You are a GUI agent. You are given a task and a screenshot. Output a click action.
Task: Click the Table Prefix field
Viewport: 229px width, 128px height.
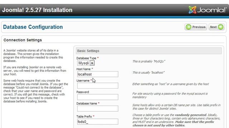(98, 122)
